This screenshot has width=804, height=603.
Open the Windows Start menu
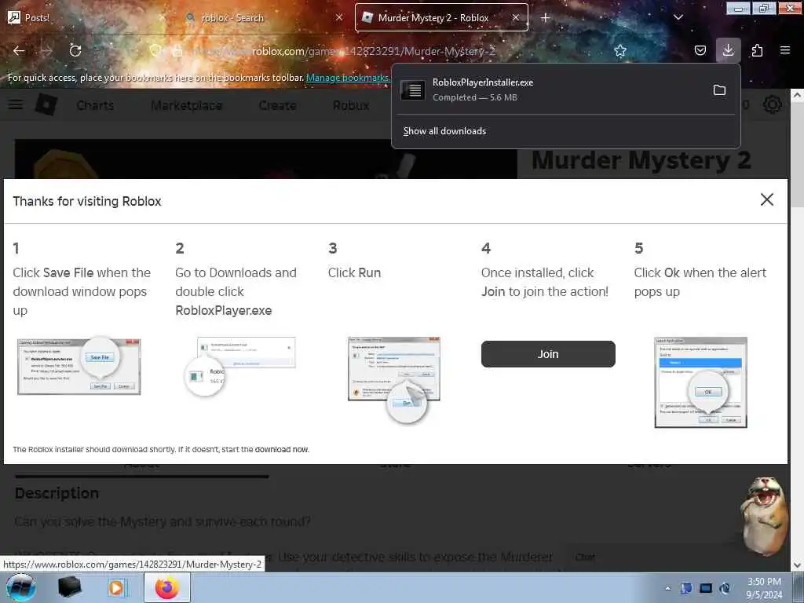20,587
